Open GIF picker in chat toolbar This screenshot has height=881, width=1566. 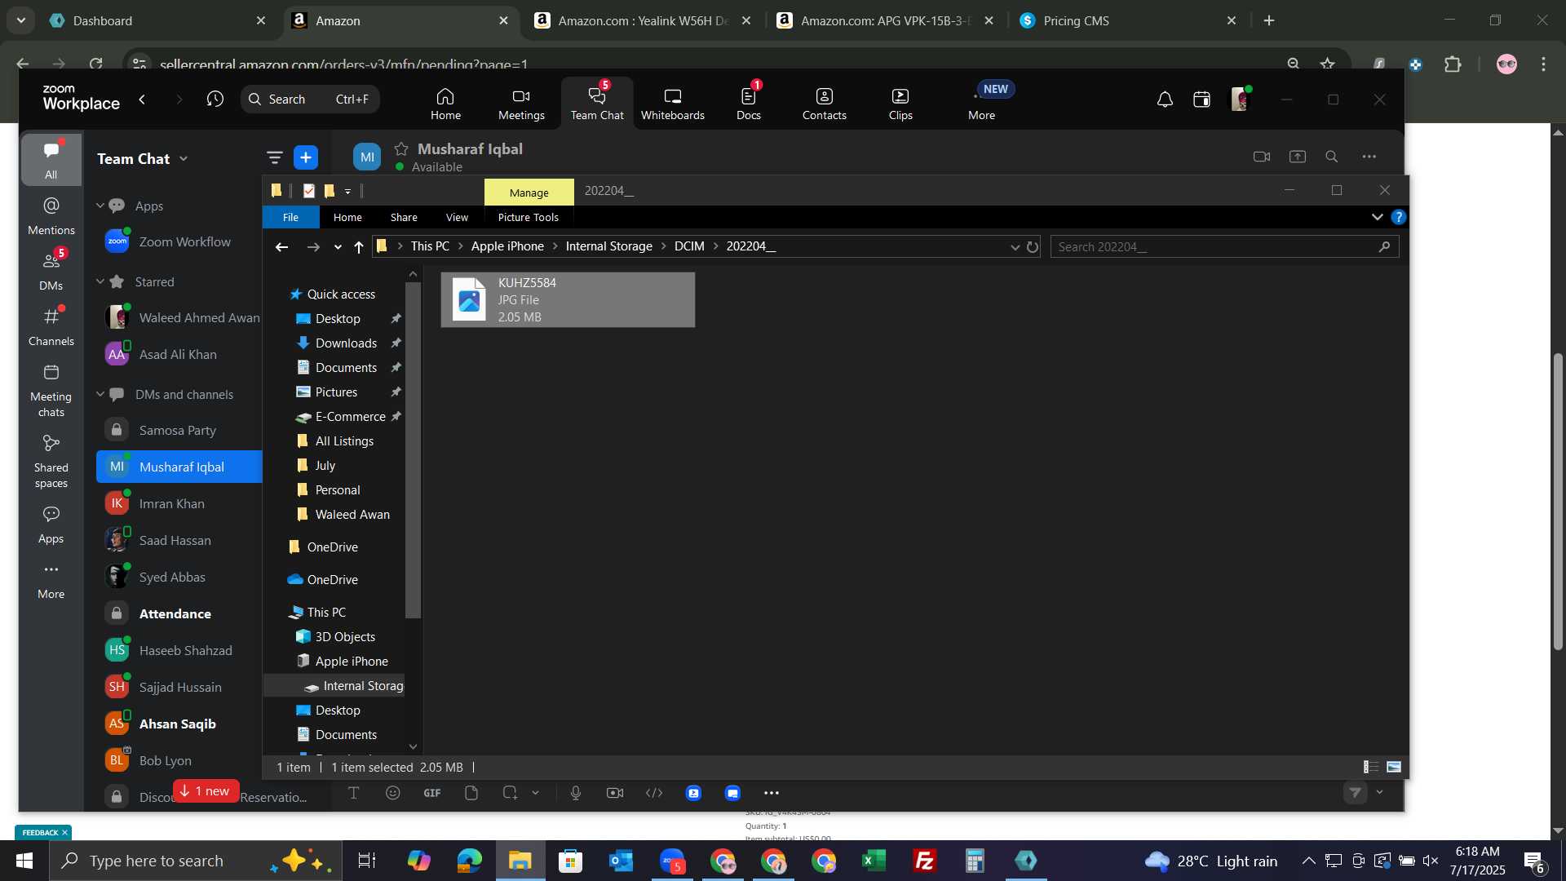(x=431, y=793)
